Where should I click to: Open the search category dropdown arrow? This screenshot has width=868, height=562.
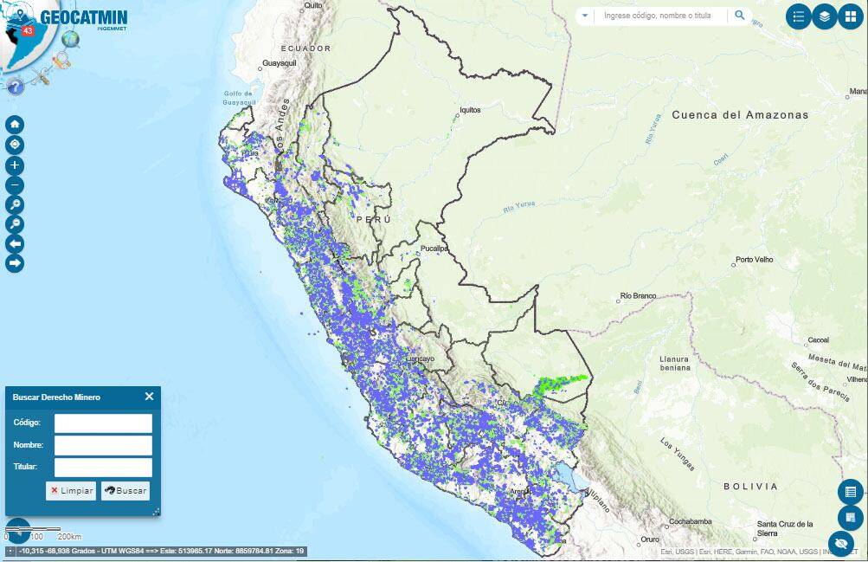[x=585, y=16]
